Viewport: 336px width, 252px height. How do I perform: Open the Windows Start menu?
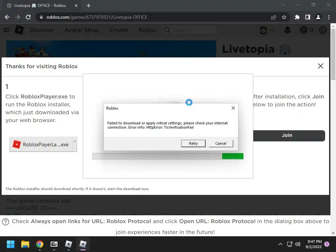point(10,244)
